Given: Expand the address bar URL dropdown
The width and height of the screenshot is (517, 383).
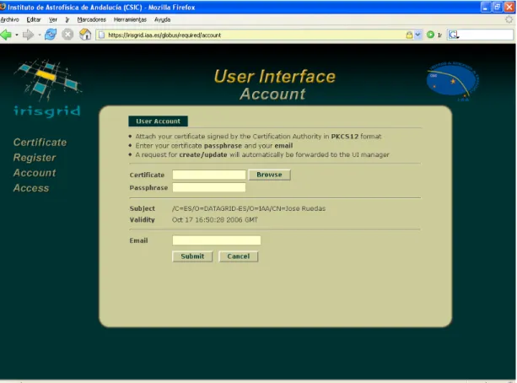Looking at the screenshot, I should pyautogui.click(x=418, y=35).
